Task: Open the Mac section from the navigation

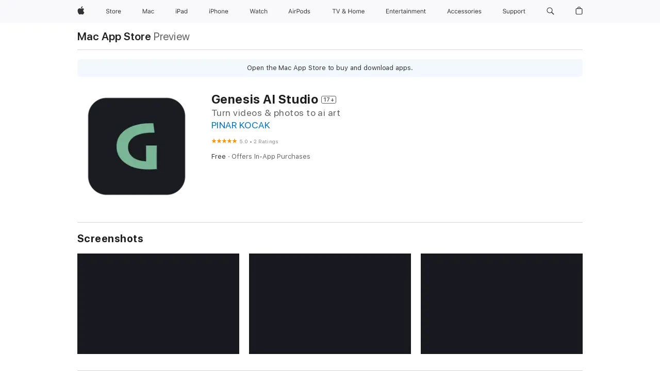Action: [148, 11]
